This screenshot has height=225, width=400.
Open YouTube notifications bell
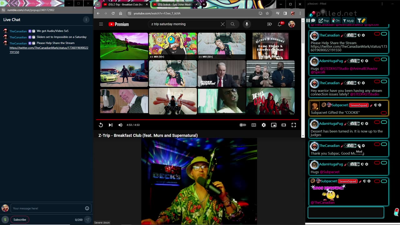280,24
